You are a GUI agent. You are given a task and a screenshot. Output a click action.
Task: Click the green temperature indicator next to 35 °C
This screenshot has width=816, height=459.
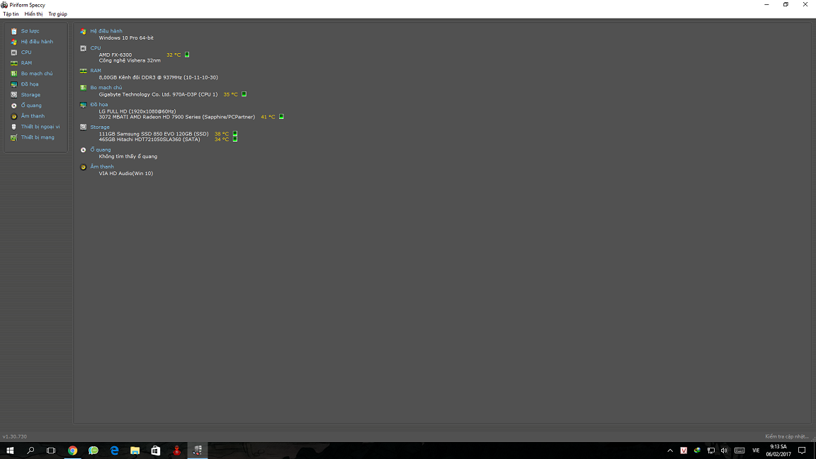244,94
